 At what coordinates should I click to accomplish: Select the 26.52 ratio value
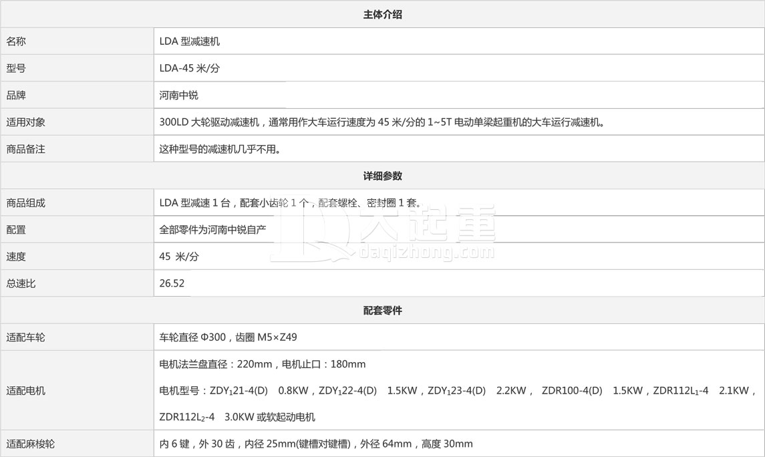172,283
